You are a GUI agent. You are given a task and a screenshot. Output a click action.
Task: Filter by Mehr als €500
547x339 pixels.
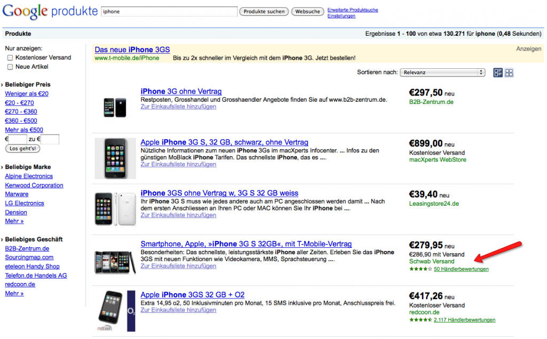click(24, 130)
